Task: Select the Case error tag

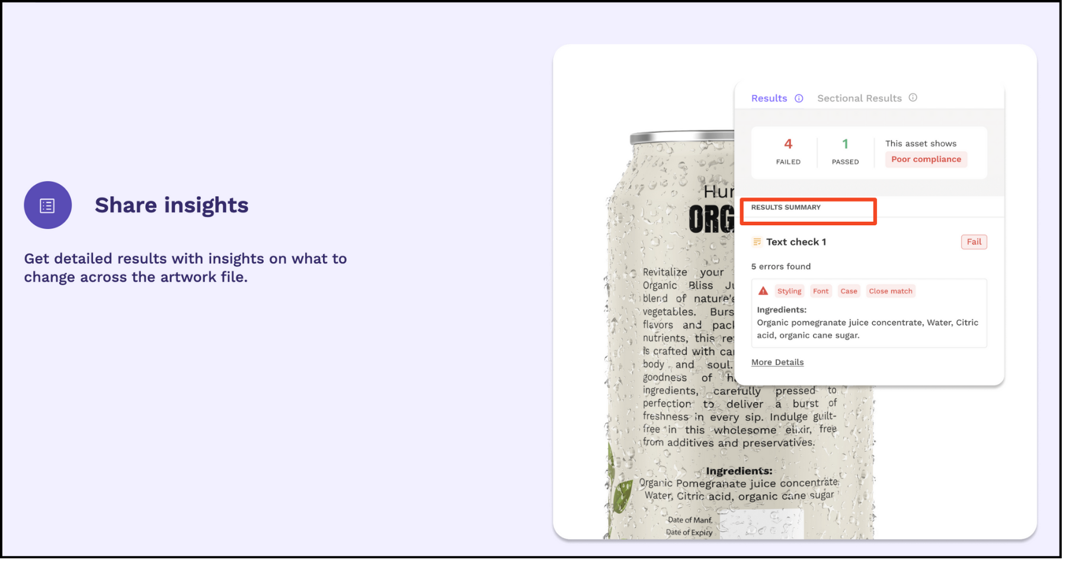Action: point(849,291)
